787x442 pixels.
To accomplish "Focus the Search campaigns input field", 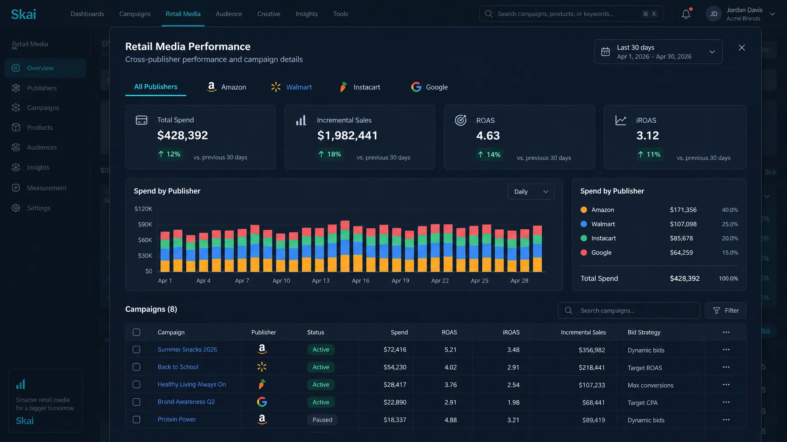I will 629,311.
